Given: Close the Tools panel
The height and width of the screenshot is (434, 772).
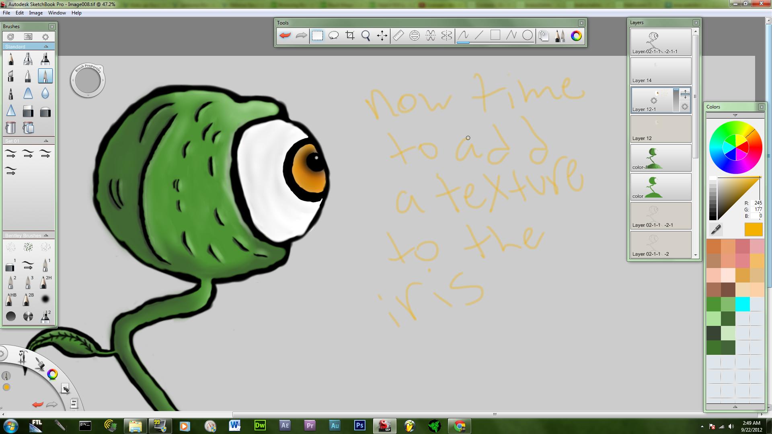Looking at the screenshot, I should click(581, 23).
